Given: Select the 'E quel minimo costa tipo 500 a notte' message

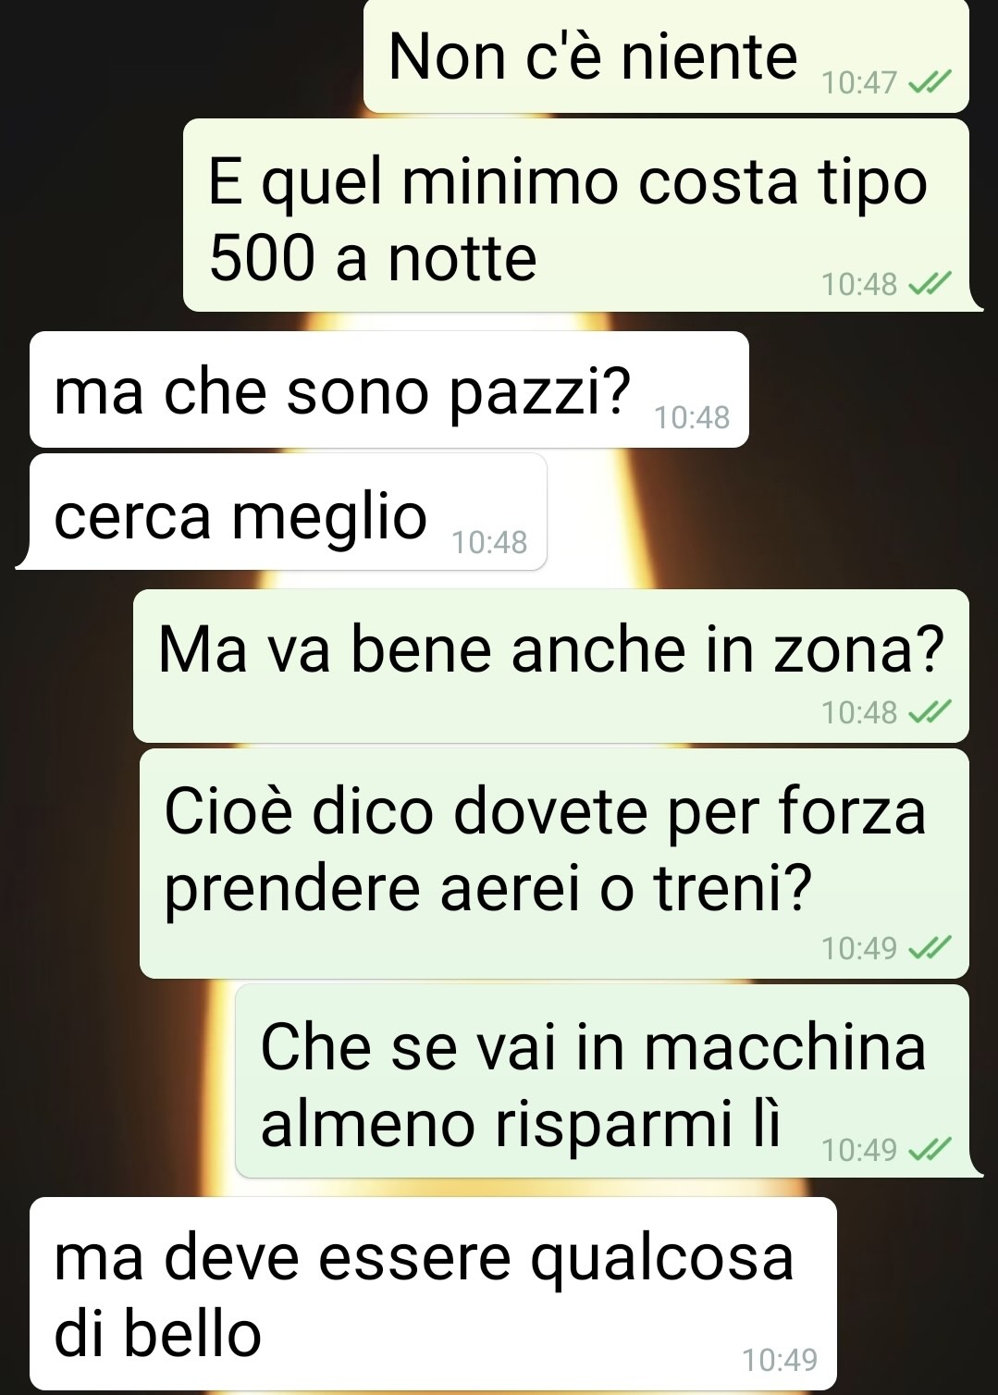Looking at the screenshot, I should point(576,216).
